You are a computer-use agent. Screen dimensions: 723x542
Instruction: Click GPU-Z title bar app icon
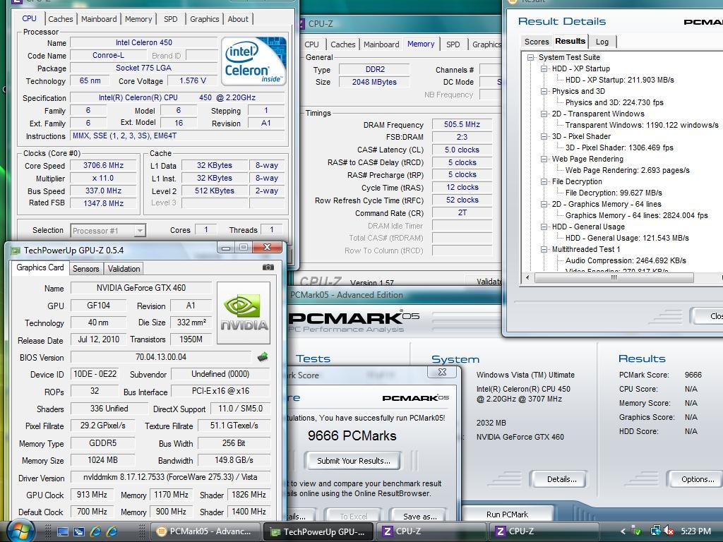click(x=16, y=251)
